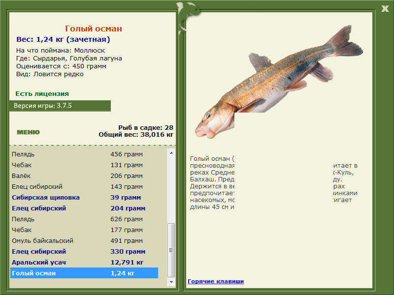Click the Версия игры: 3.7.5 bar
This screenshot has width=394, height=295.
60,106
